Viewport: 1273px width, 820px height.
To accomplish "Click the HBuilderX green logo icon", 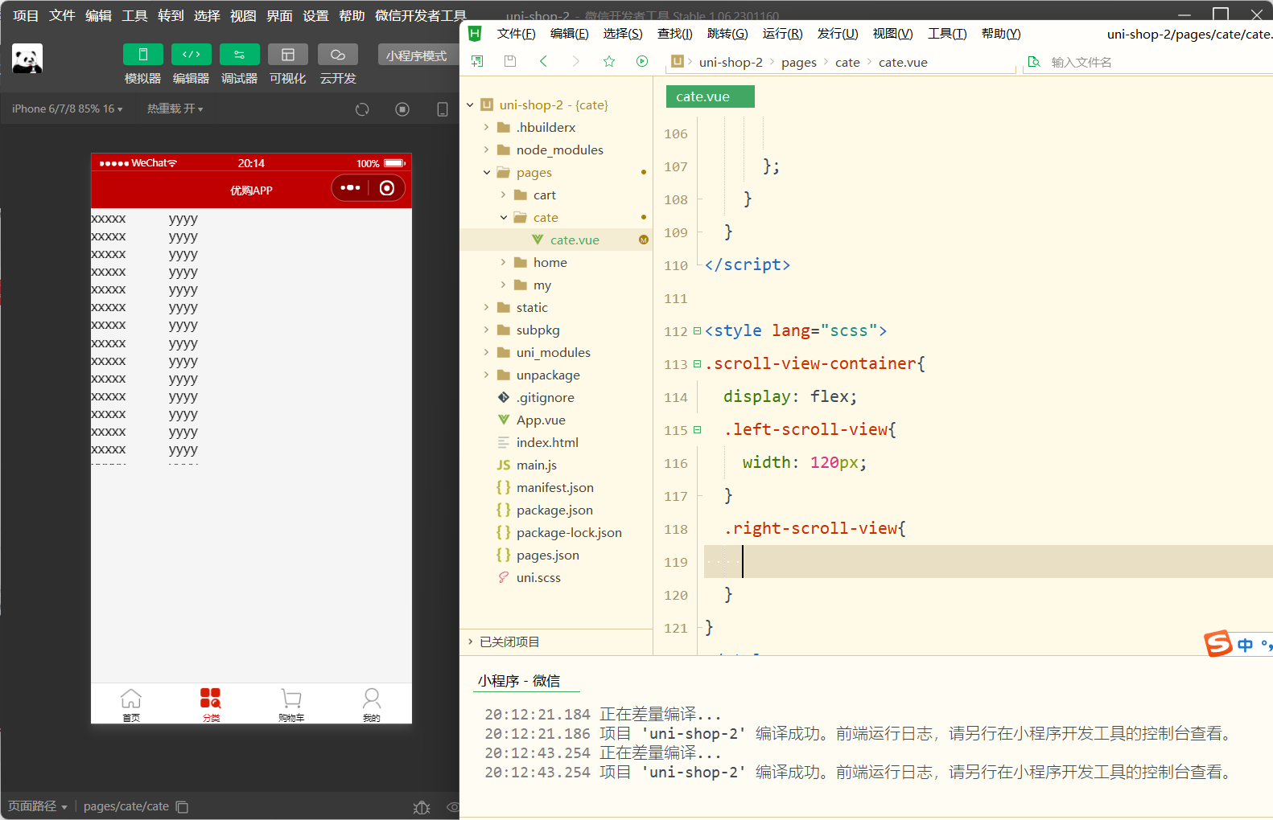I will click(x=475, y=33).
